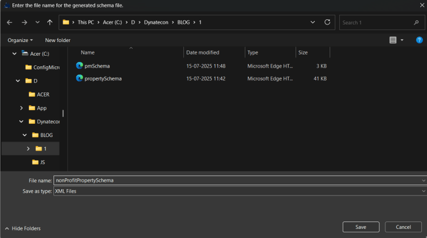This screenshot has width=427, height=238.
Task: Click the search magnifier icon
Action: pyautogui.click(x=416, y=22)
